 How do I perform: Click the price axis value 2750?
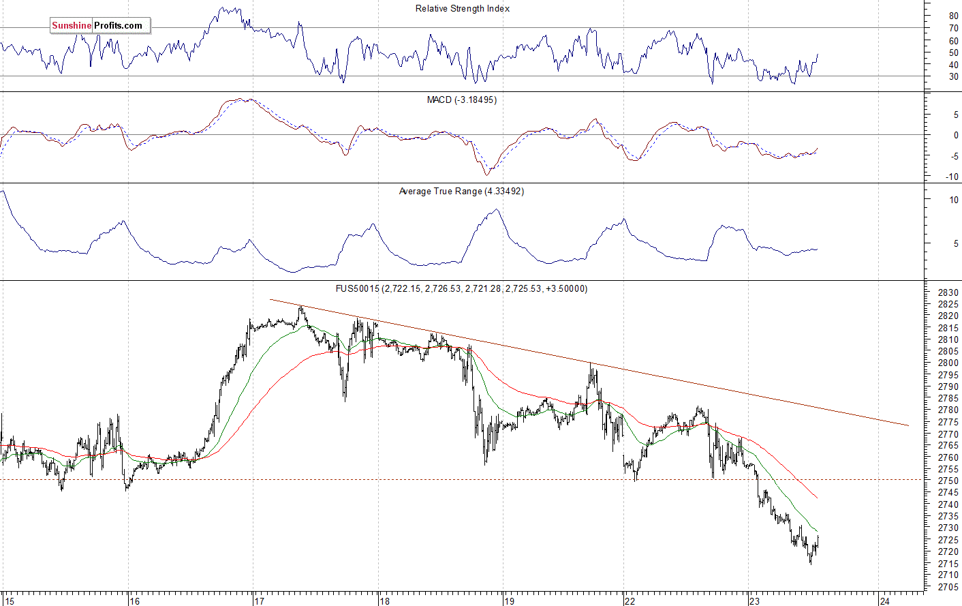click(x=948, y=481)
